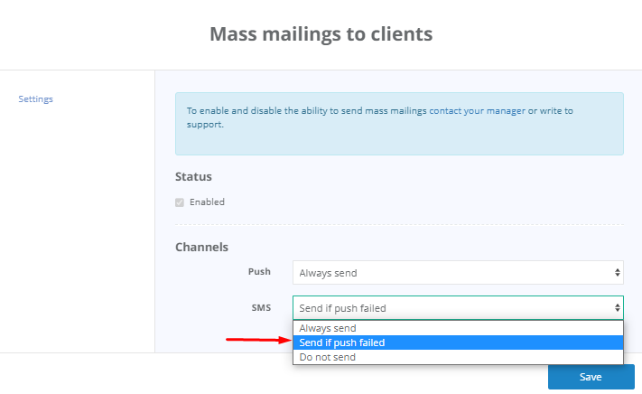642x394 pixels.
Task: Click the red arrow pointing at the option
Action: [x=256, y=341]
